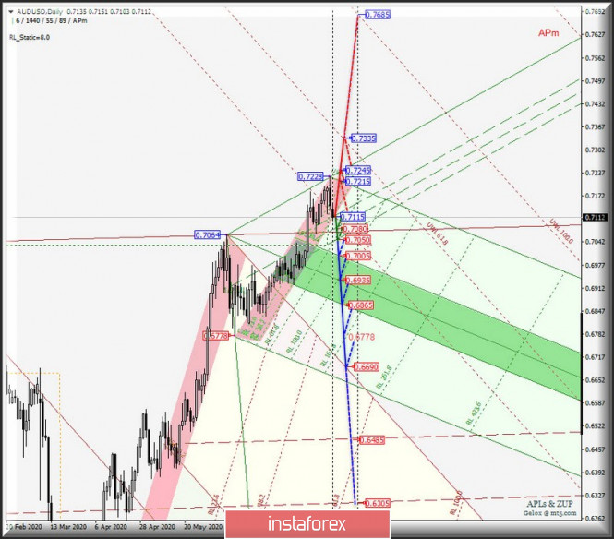Click the 0.7215 price level label
The width and height of the screenshot is (614, 539).
358,181
